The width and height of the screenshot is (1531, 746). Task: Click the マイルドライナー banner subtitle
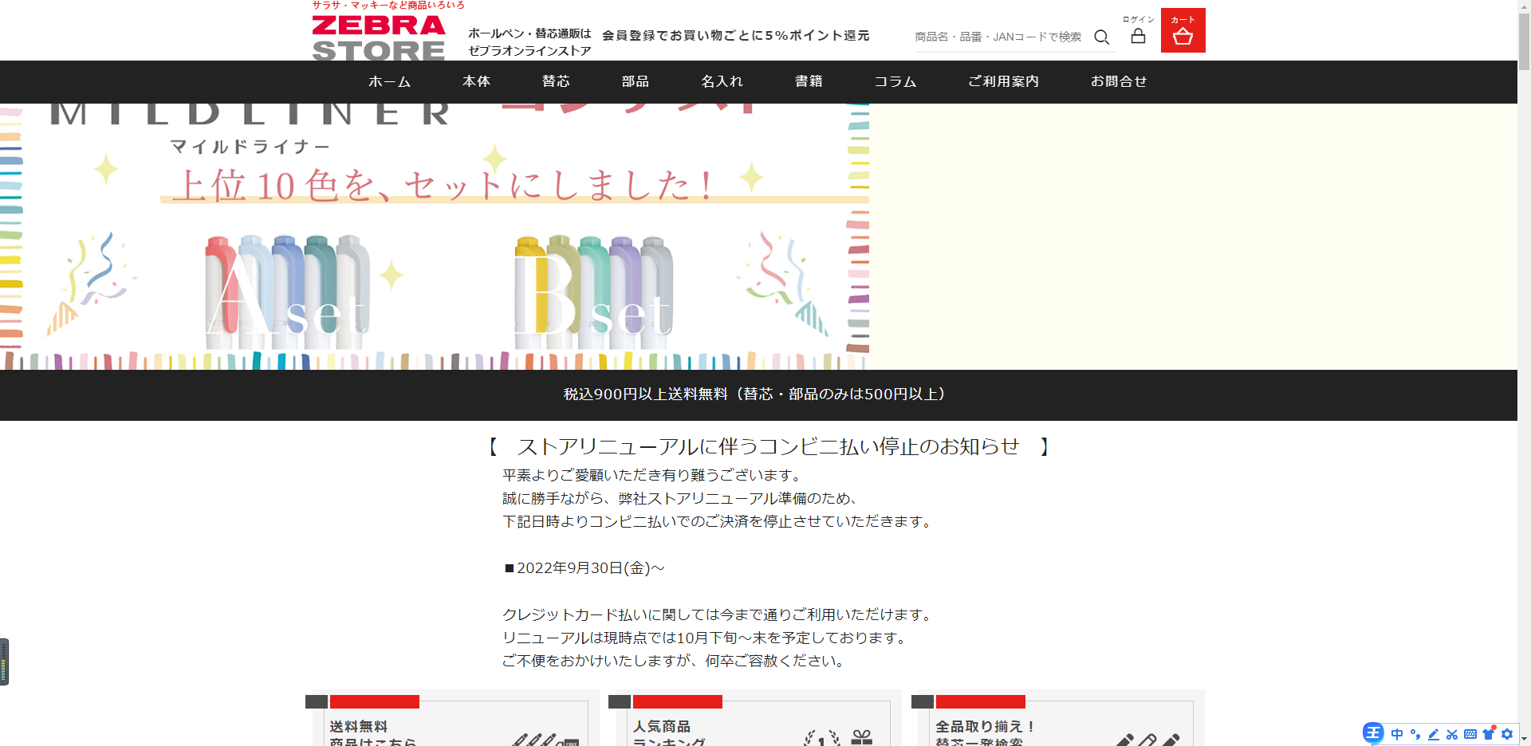point(250,147)
